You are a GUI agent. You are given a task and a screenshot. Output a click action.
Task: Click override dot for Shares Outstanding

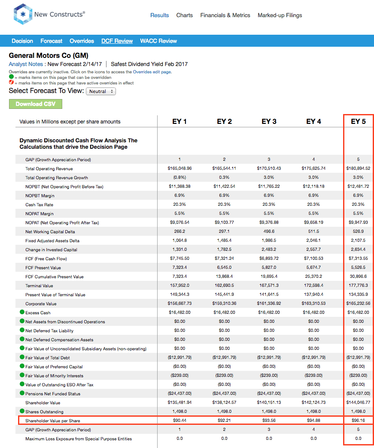[22, 411]
